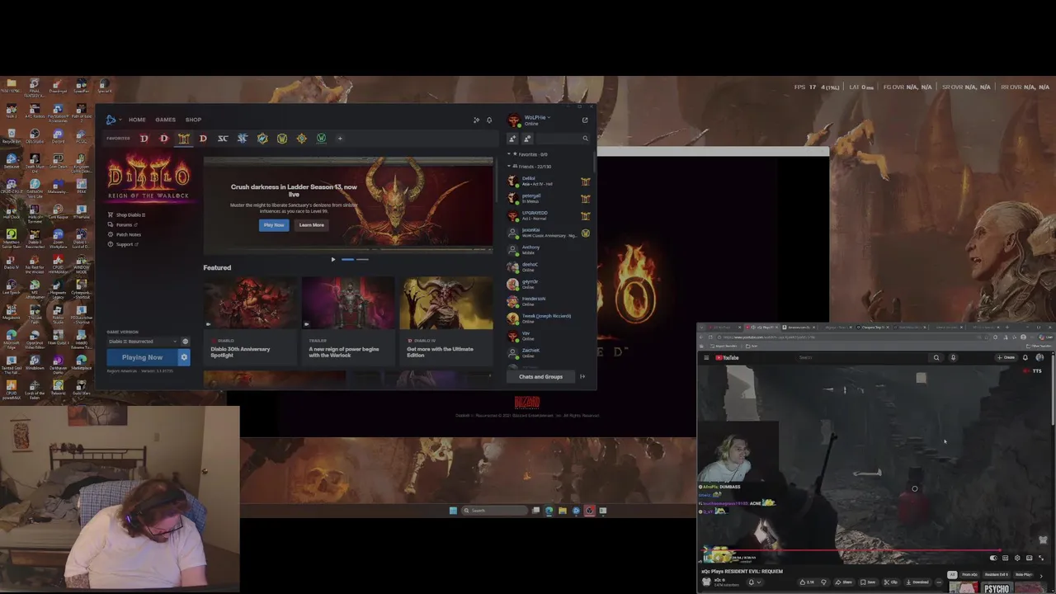Enter fullscreen on YouTube player
Viewport: 1056px width, 594px height.
point(1041,558)
